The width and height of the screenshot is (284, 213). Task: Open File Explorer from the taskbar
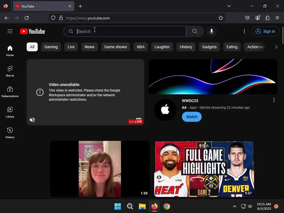point(142,206)
